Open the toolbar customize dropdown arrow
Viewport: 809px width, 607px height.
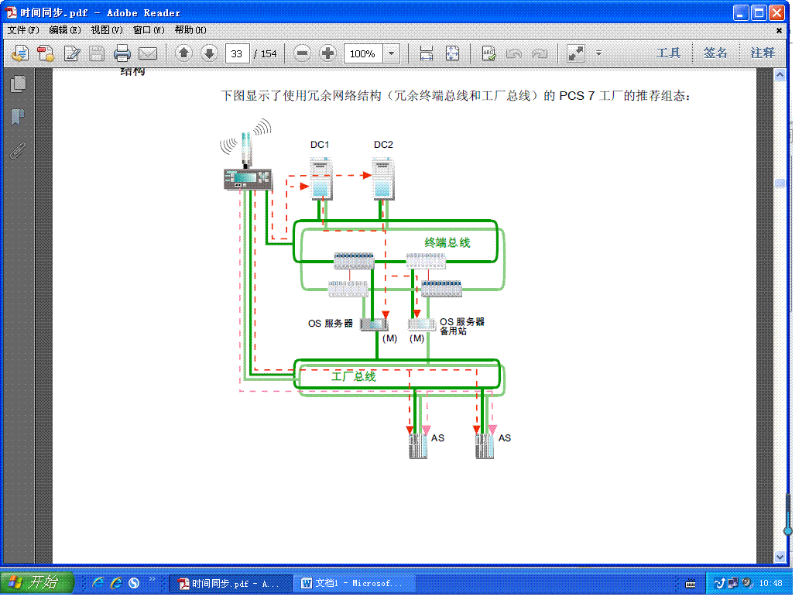click(598, 53)
